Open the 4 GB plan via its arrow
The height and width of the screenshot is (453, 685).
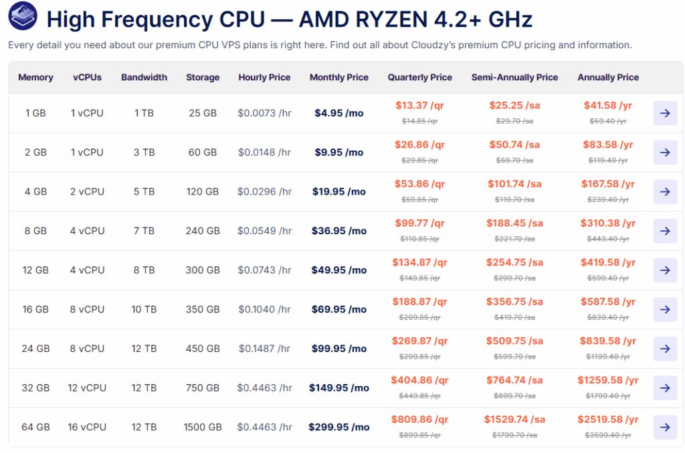(665, 192)
